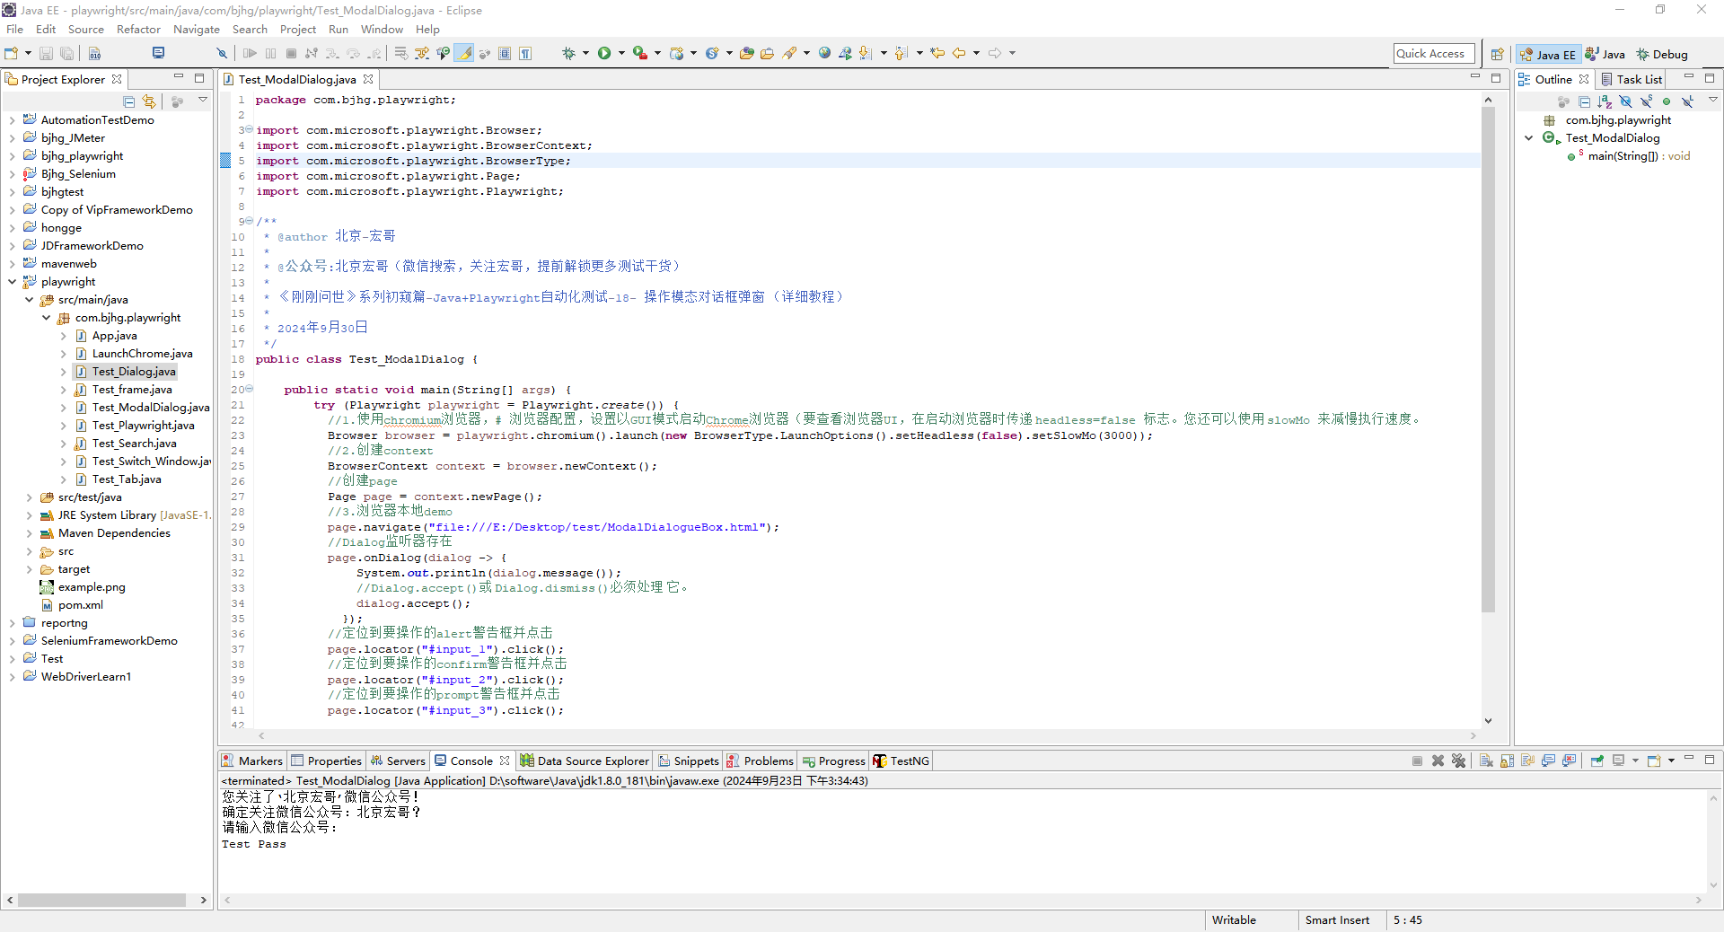Open the internal Web Browser globe icon
Viewport: 1724px width, 932px height.
point(824,54)
